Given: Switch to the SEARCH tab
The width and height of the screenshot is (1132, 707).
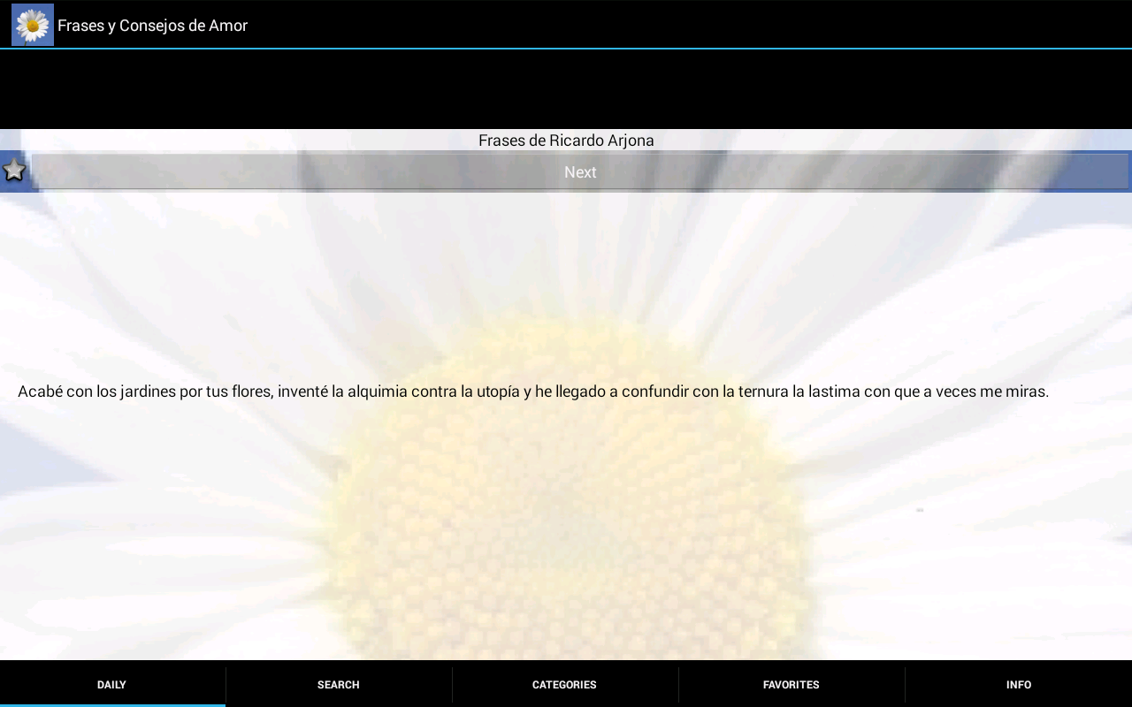Looking at the screenshot, I should pyautogui.click(x=339, y=684).
